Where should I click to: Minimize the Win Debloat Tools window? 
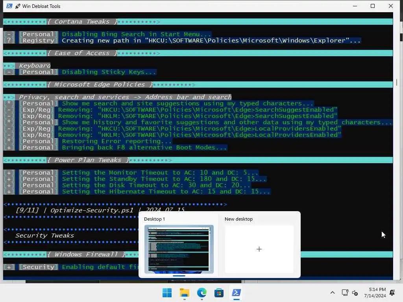(355, 6)
